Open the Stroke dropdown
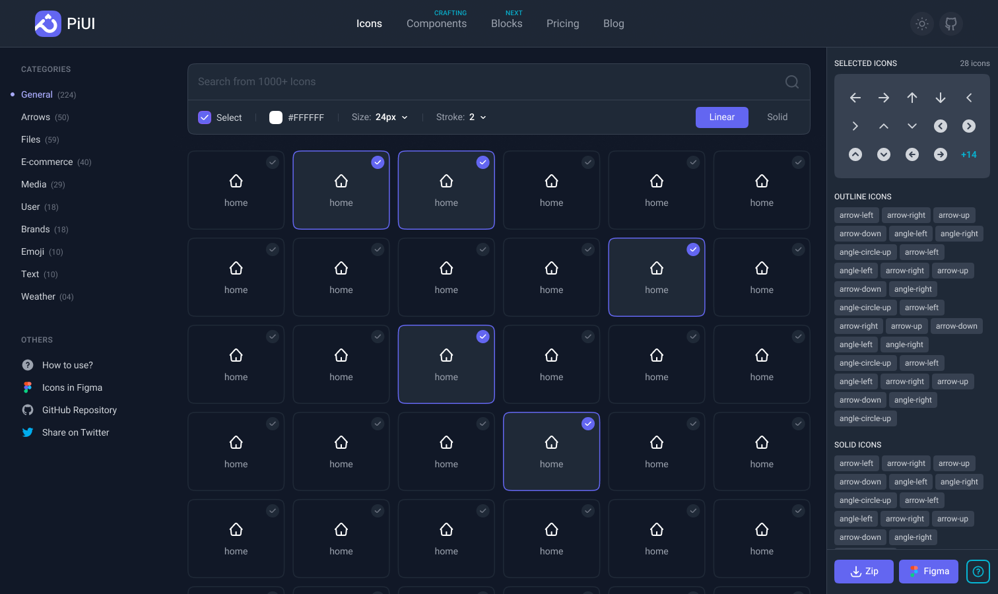 pos(461,117)
